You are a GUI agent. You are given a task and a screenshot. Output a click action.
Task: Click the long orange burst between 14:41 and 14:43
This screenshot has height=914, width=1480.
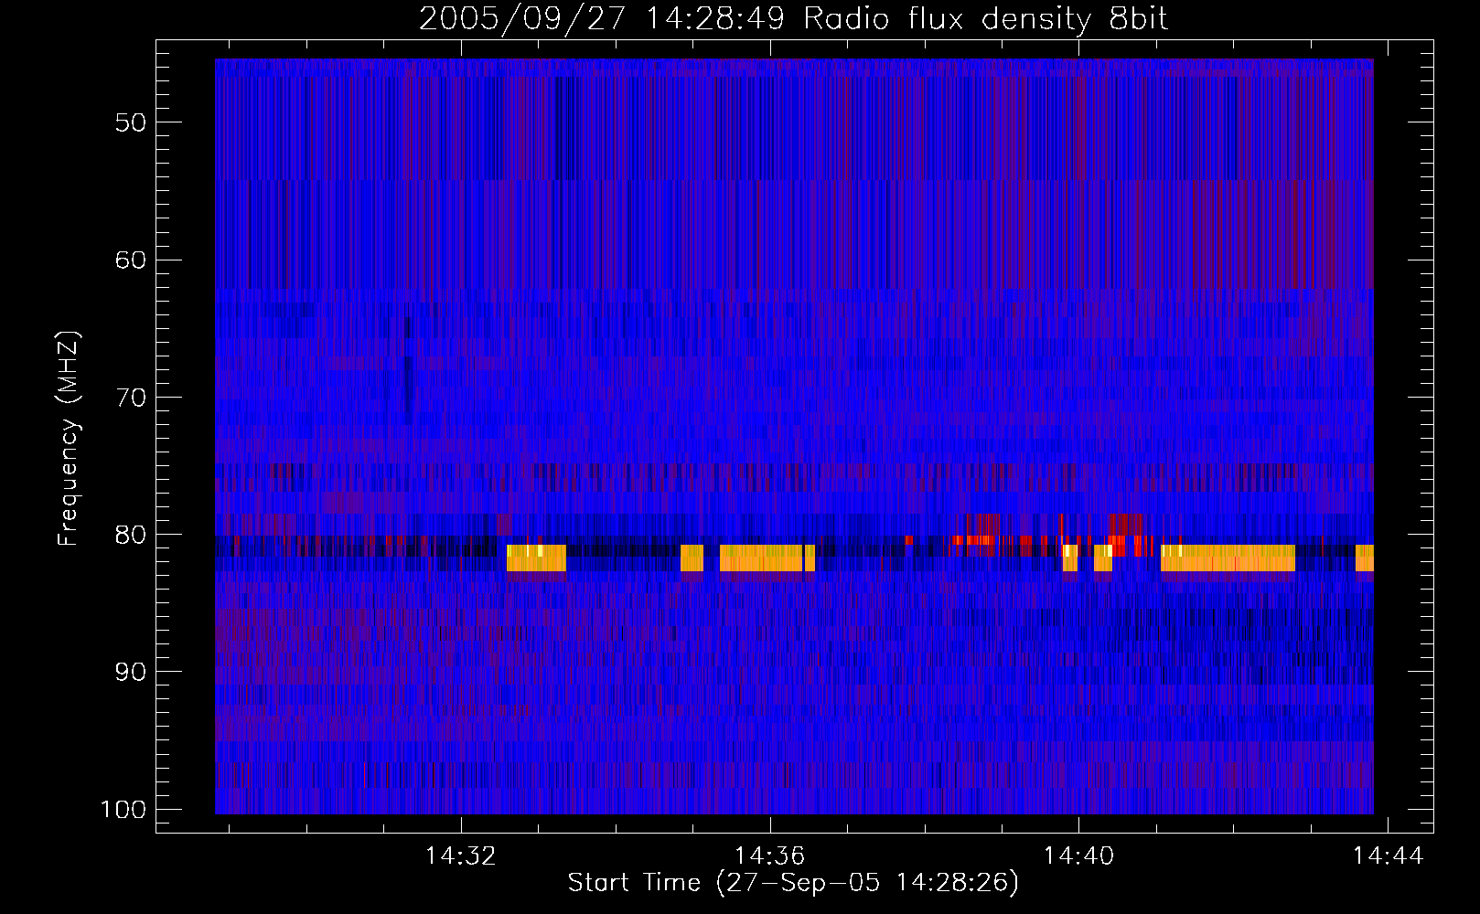(1228, 558)
